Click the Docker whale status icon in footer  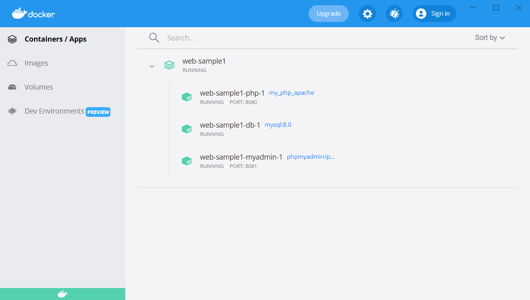pyautogui.click(x=62, y=294)
